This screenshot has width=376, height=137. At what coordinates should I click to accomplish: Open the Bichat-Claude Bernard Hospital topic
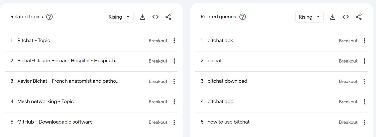coord(68,61)
